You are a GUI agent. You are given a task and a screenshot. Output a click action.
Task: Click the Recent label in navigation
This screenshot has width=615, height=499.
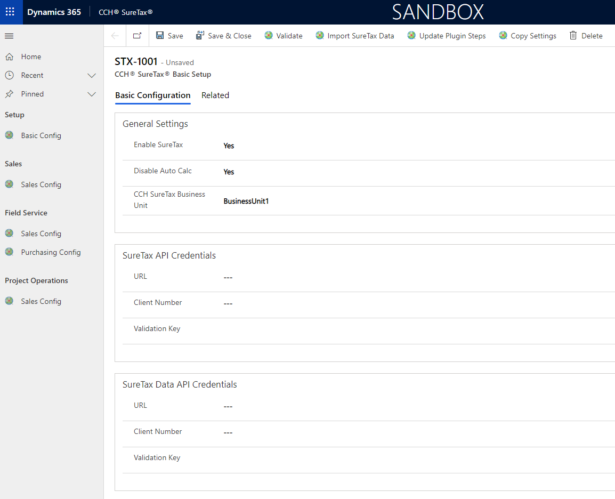32,75
